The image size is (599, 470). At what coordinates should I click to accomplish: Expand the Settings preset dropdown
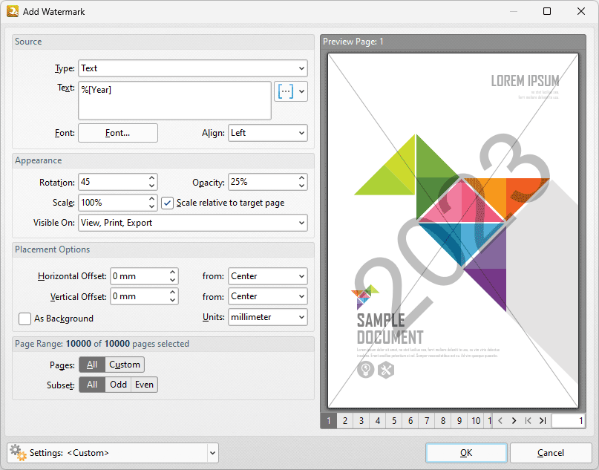(212, 453)
